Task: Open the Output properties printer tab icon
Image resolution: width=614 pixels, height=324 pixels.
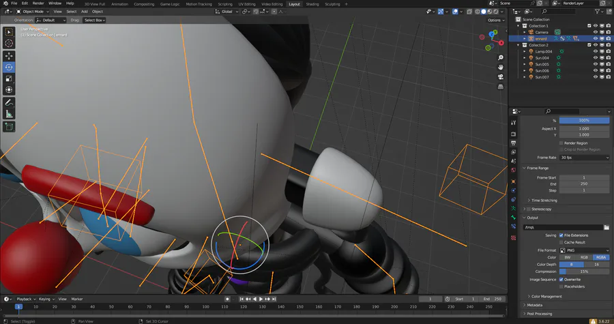Action: [513, 143]
